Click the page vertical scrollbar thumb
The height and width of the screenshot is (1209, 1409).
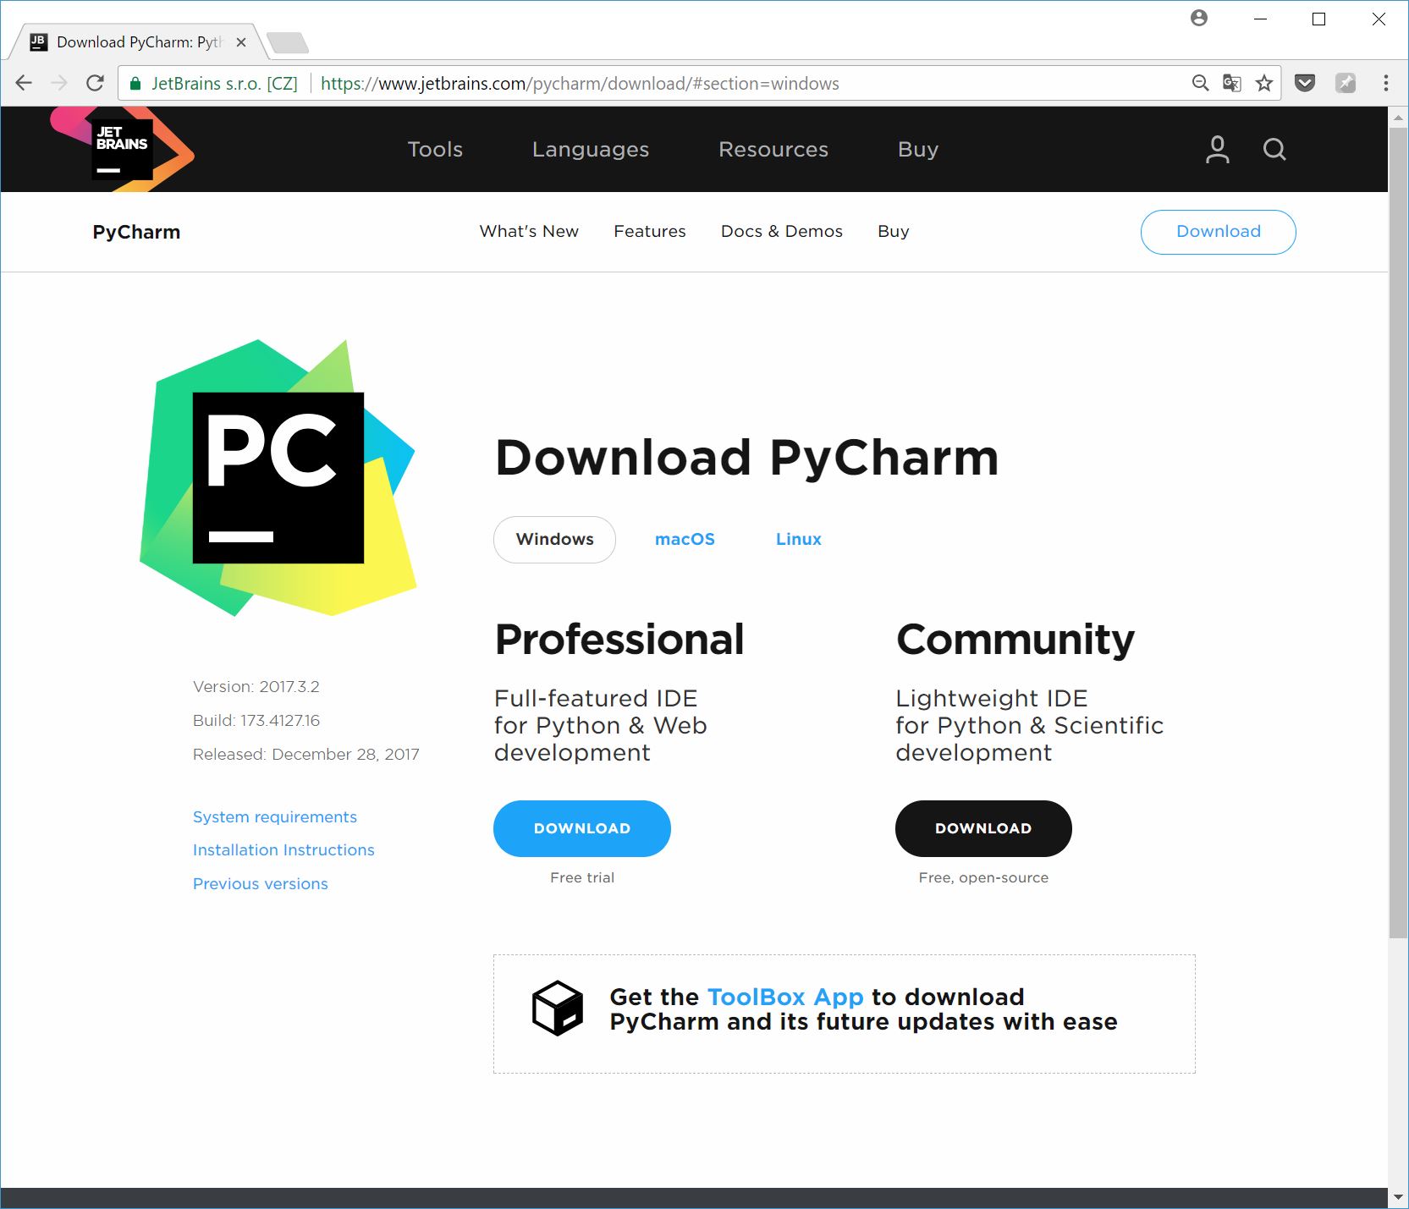[x=1398, y=533]
